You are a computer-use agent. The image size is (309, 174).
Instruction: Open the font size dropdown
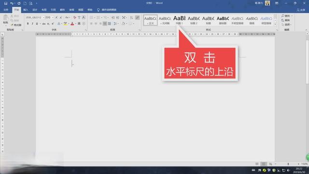(53, 17)
